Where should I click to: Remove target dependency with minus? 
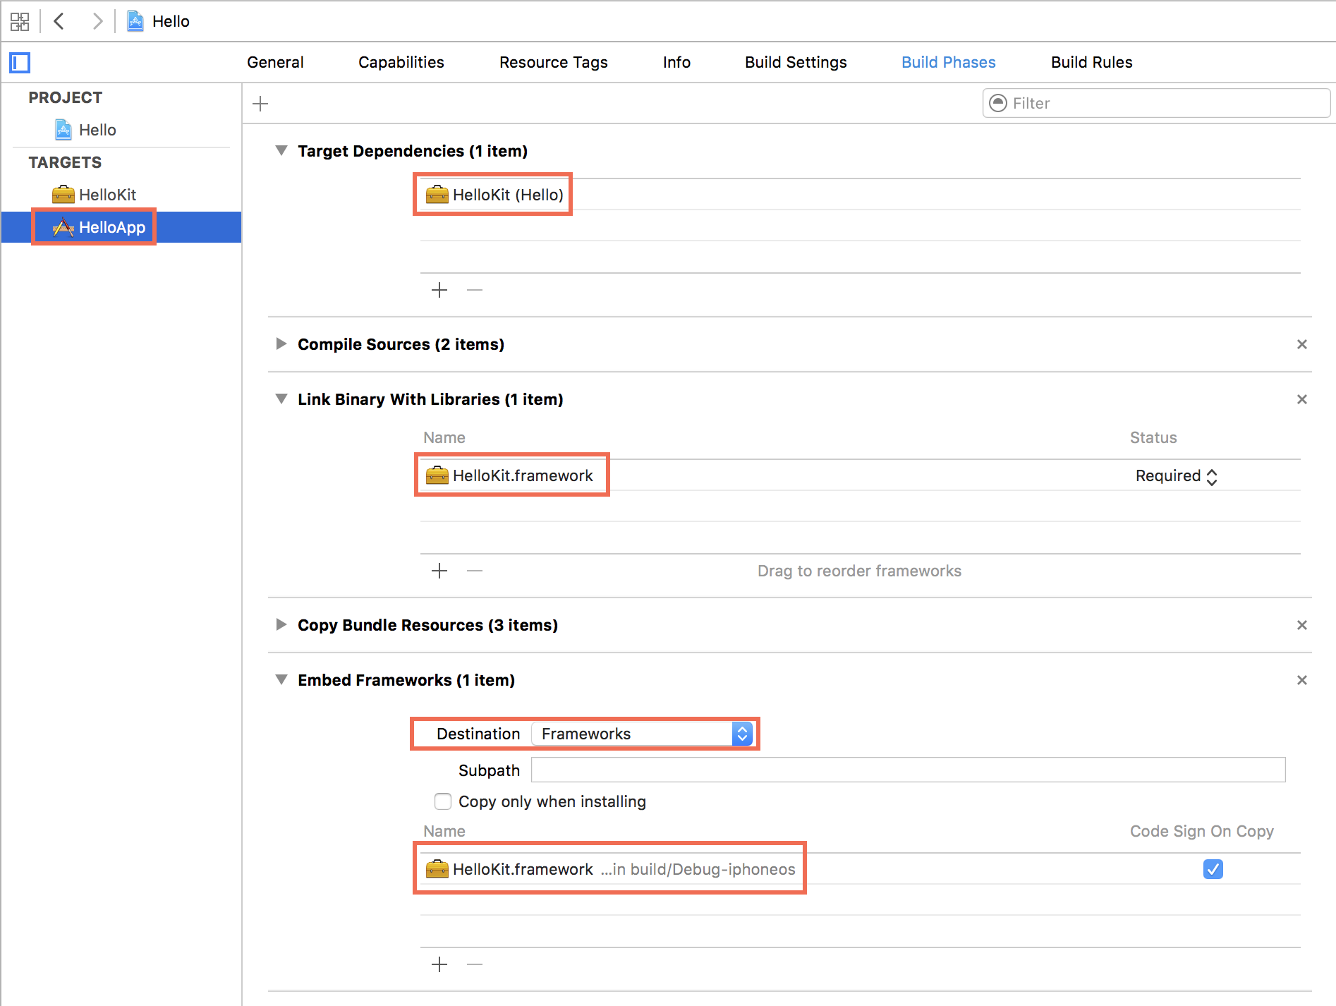(475, 290)
